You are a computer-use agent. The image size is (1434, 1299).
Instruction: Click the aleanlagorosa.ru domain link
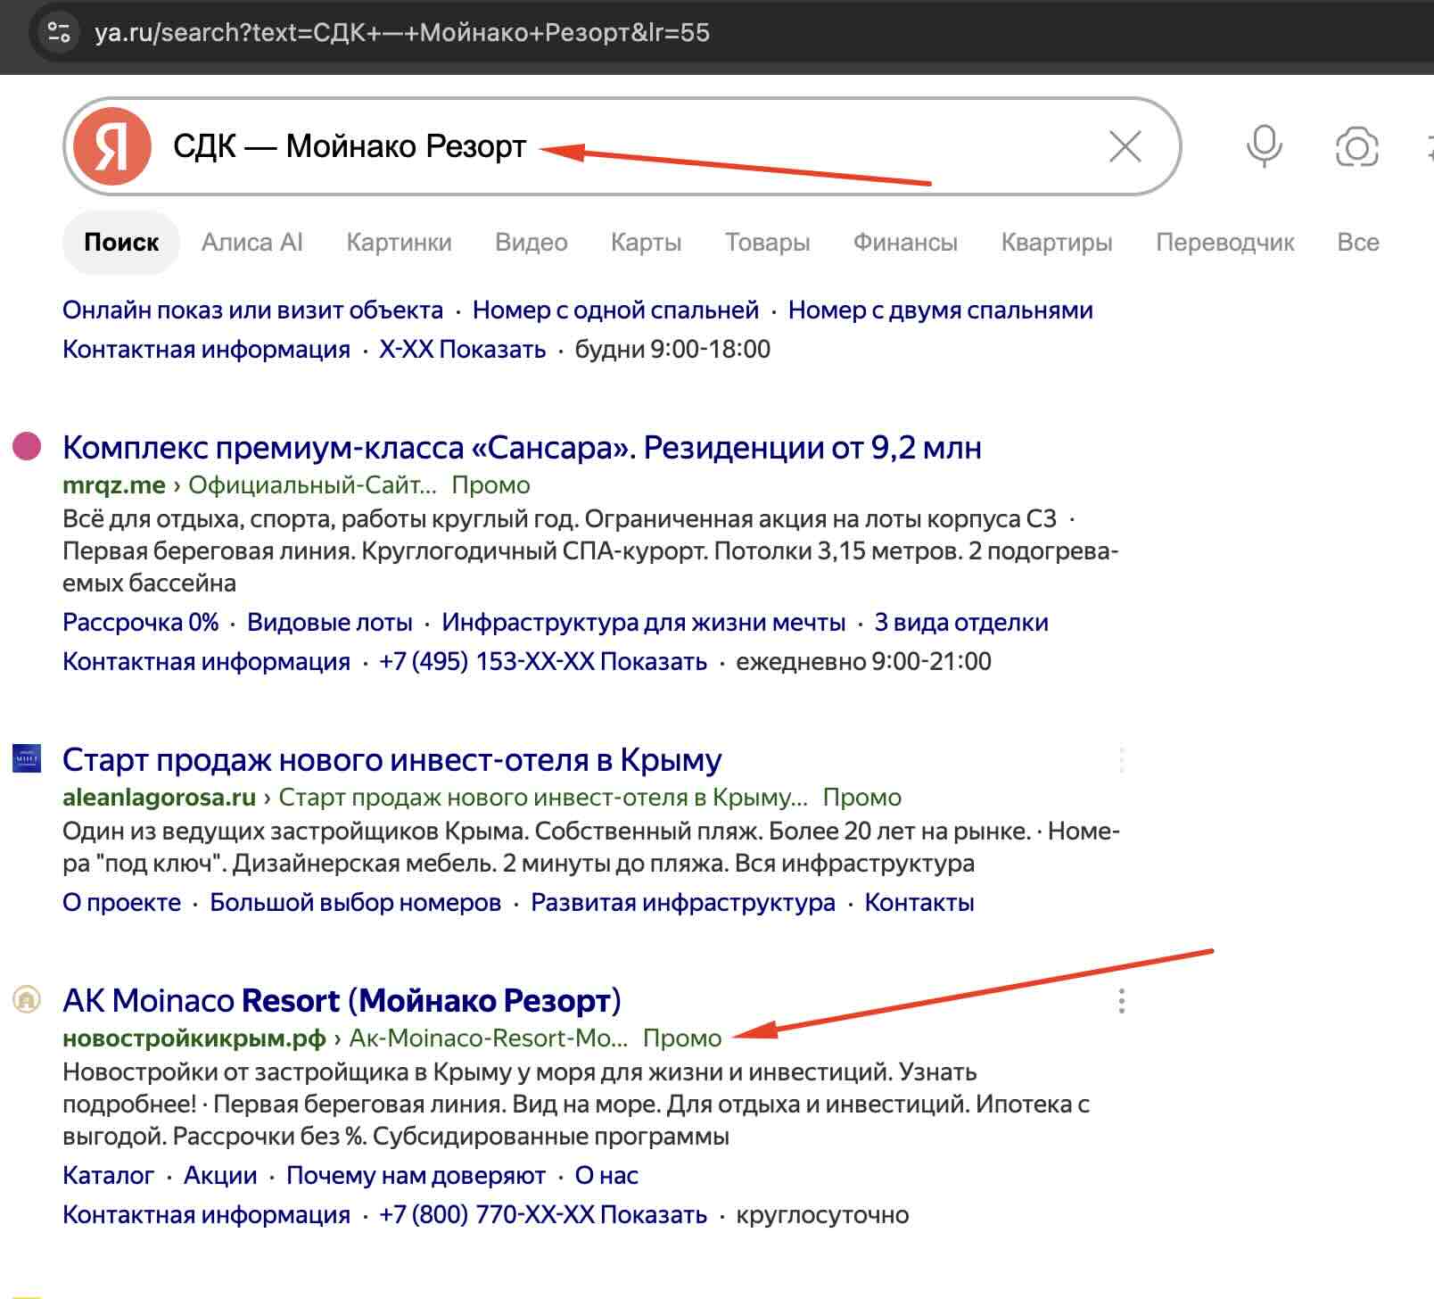point(160,798)
